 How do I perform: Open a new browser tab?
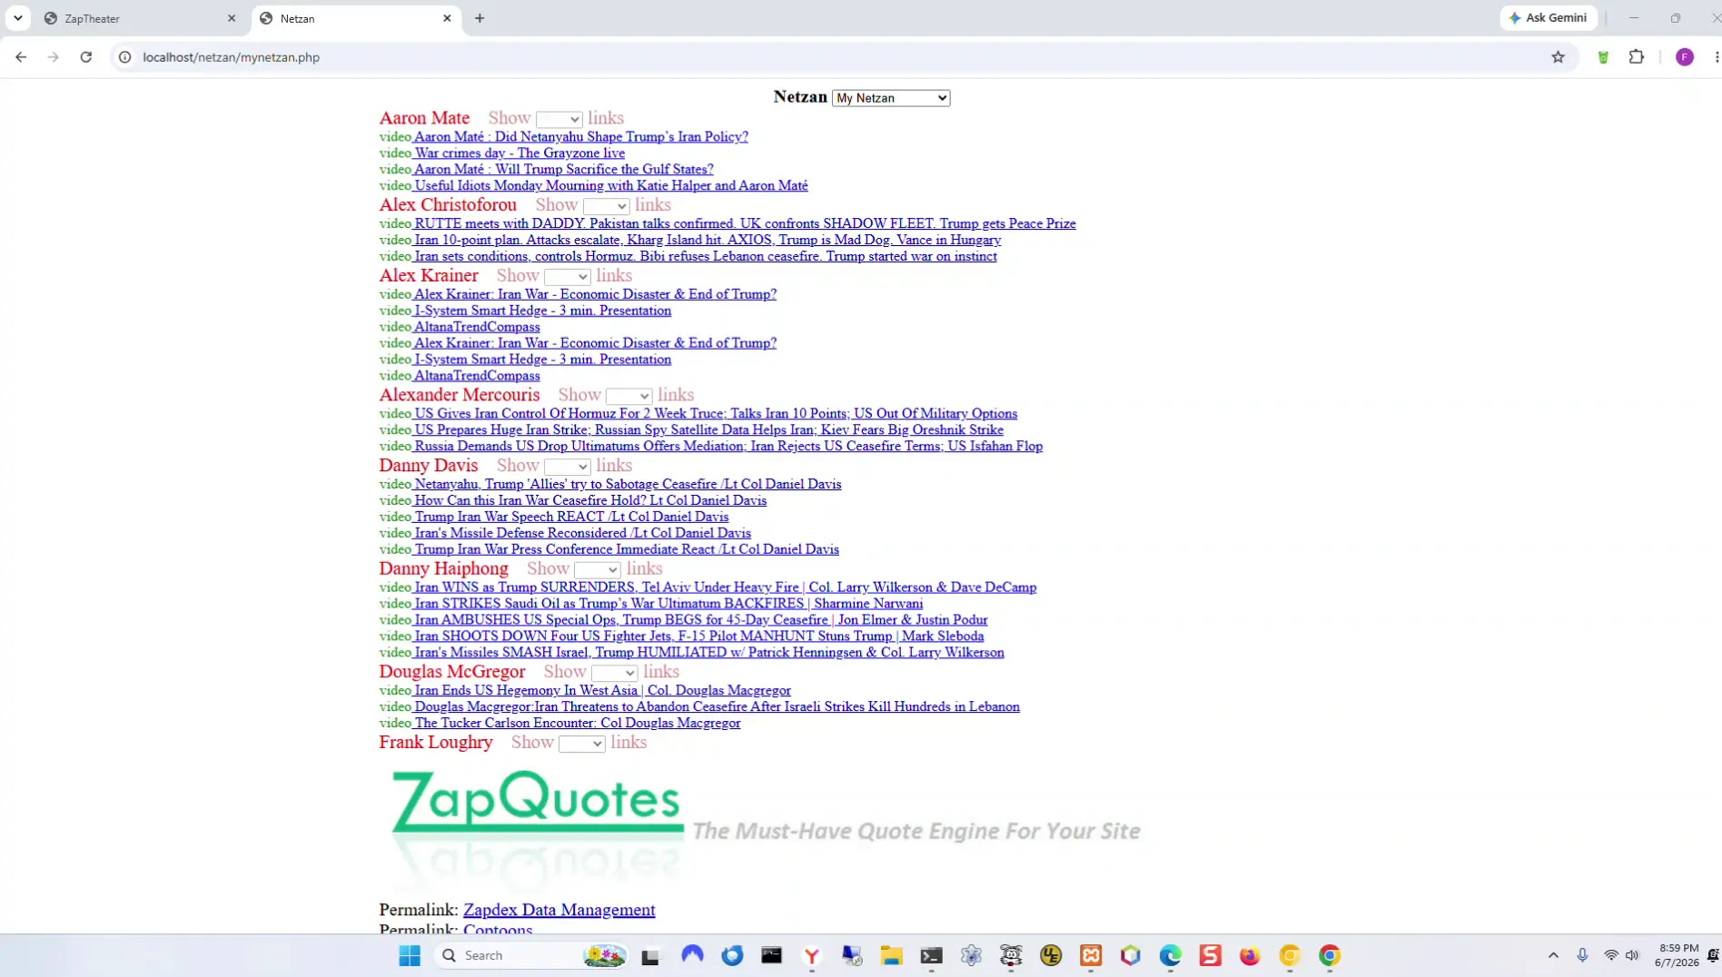tap(480, 18)
